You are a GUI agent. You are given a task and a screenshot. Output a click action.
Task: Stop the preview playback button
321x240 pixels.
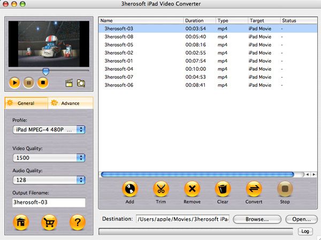(43, 83)
